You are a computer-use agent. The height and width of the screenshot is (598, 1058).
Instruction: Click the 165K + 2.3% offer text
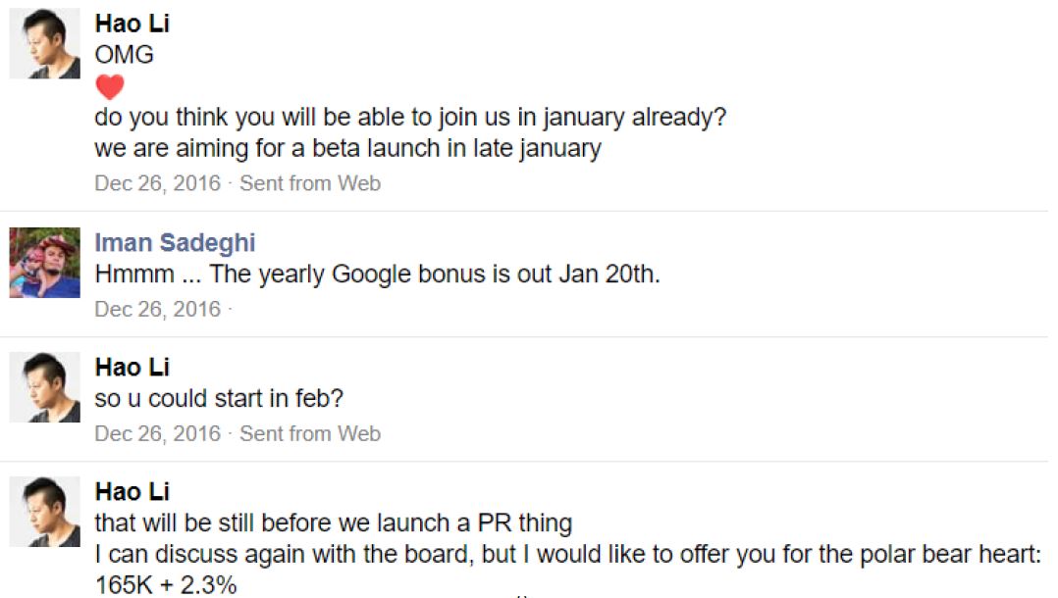pyautogui.click(x=166, y=585)
